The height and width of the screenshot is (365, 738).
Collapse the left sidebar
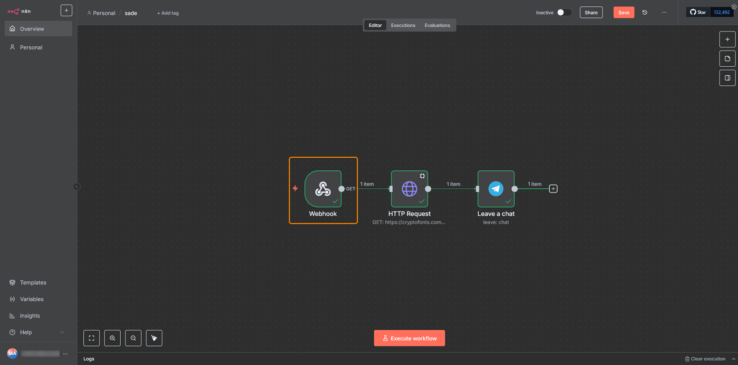click(76, 187)
